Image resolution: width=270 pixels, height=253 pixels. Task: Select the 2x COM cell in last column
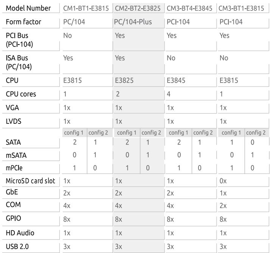223,205
